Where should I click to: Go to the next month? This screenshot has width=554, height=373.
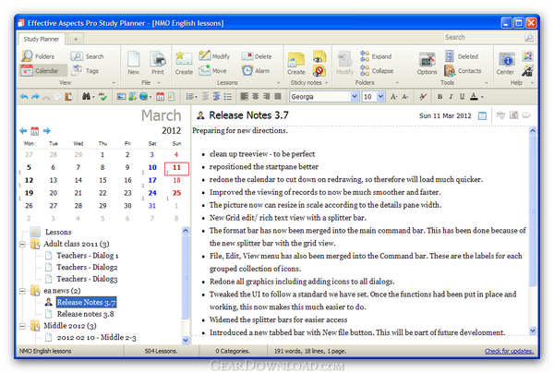pyautogui.click(x=47, y=131)
